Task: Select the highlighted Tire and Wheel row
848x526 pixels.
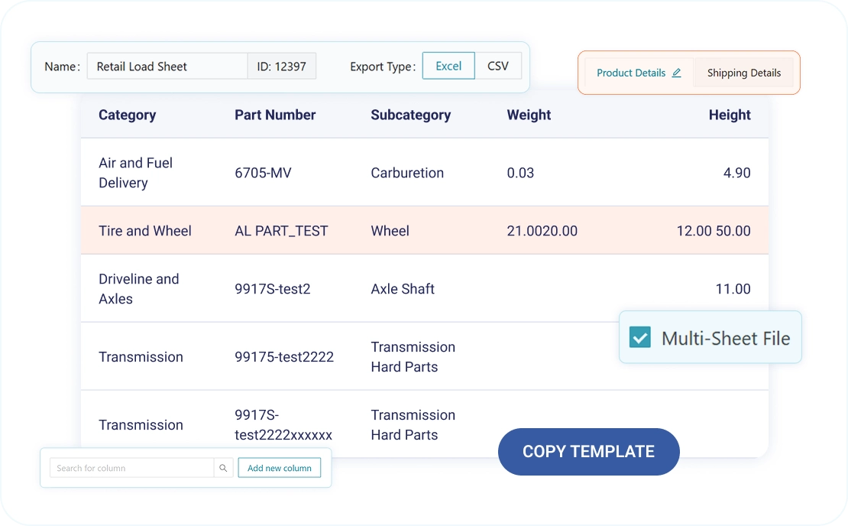Action: [424, 231]
